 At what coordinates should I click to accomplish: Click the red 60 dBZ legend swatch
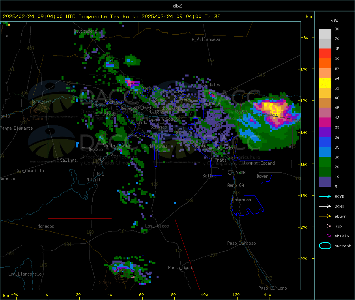click(325, 53)
